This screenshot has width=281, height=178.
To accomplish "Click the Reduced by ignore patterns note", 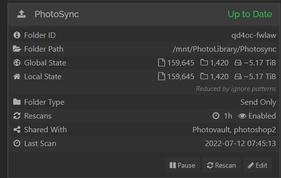I will [x=236, y=89].
